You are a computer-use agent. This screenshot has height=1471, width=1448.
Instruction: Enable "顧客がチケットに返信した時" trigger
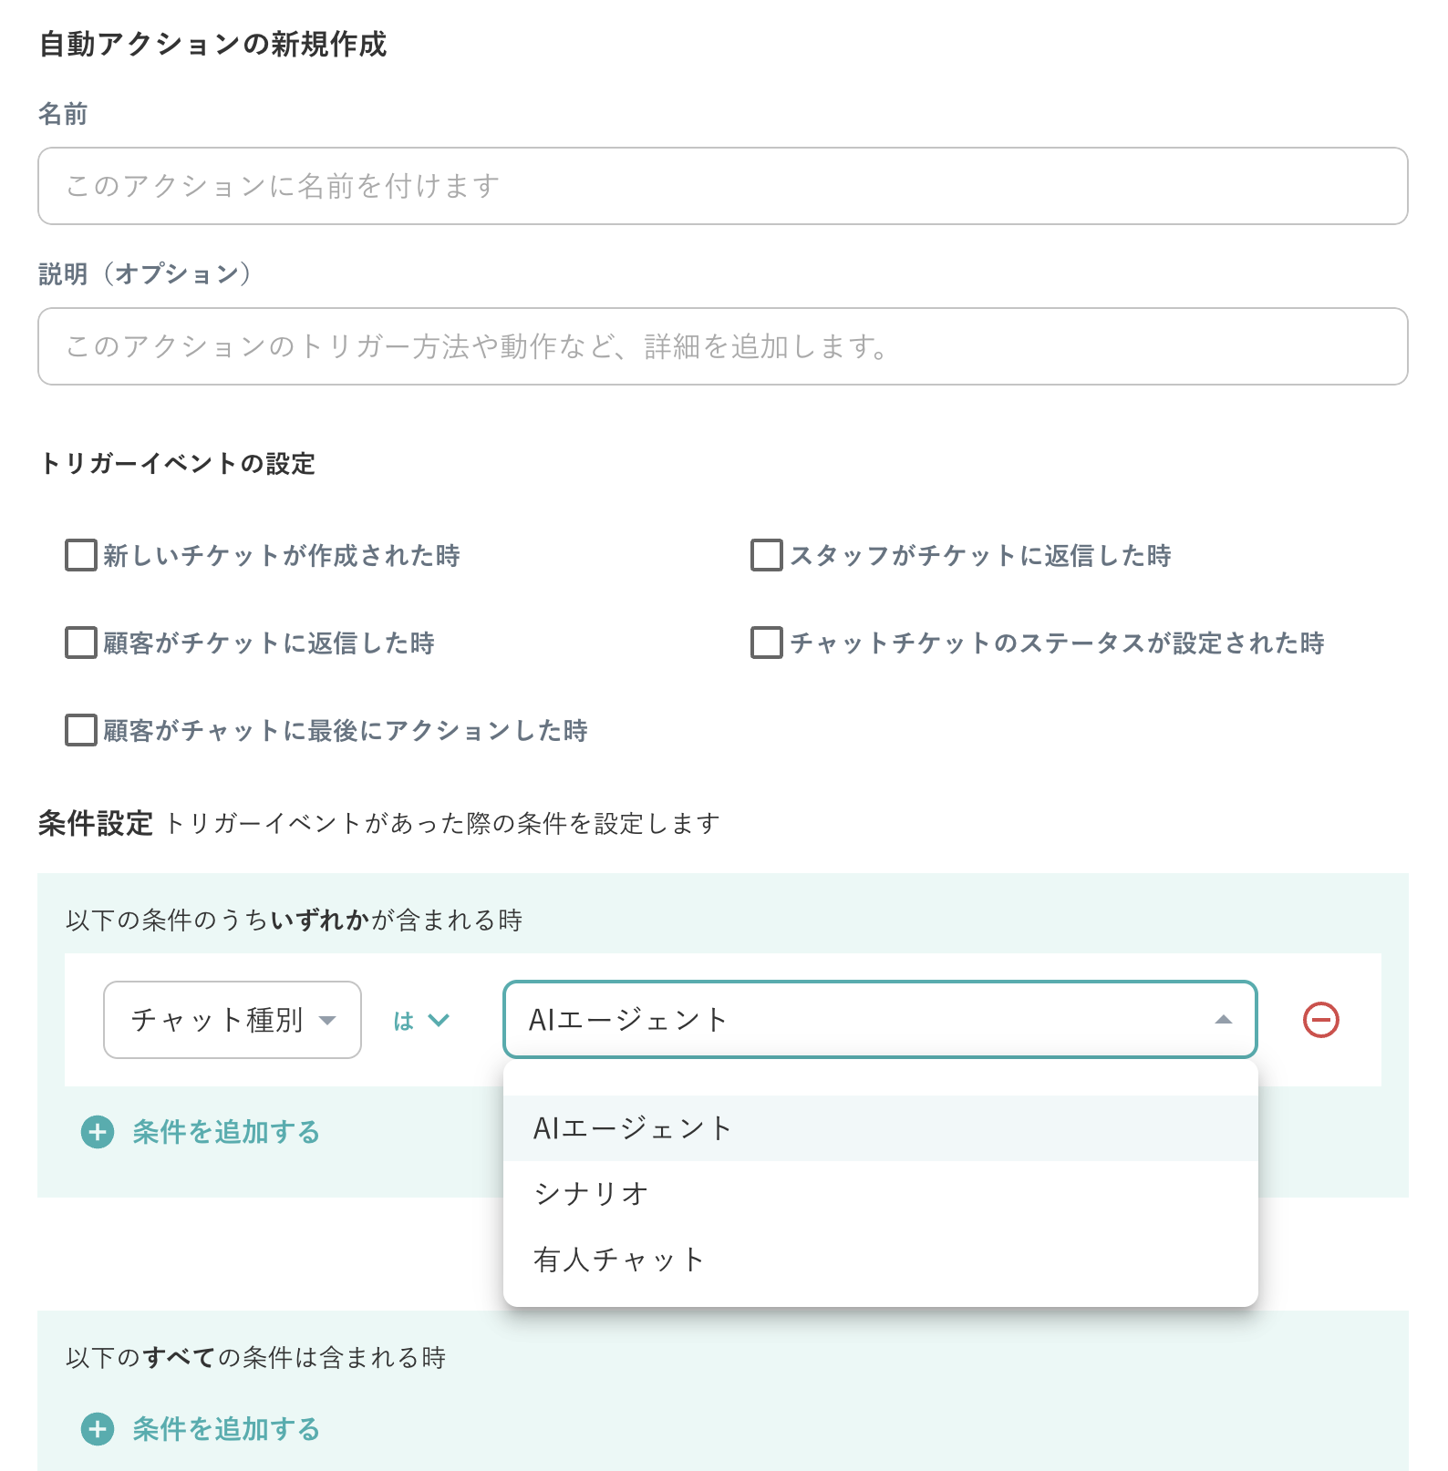[79, 643]
